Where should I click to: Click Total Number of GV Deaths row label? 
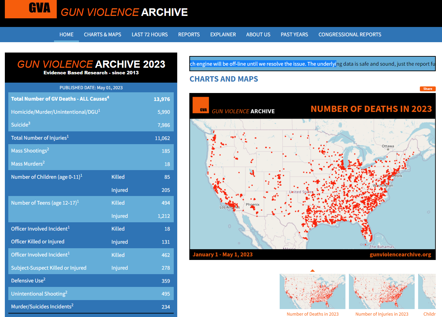[x=60, y=99]
